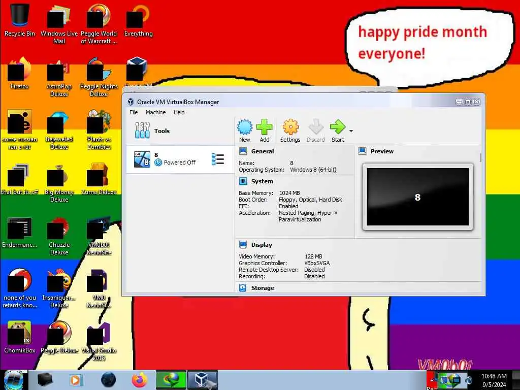Image resolution: width=520 pixels, height=390 pixels.
Task: Open the File menu in VirtualBox
Action: (134, 112)
